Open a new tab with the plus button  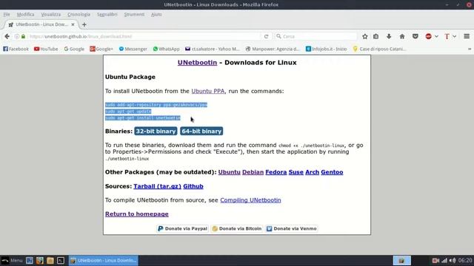(84, 24)
